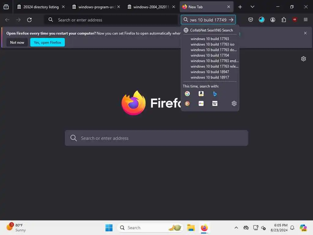
Task: Open the weather widget showing 80°F
Action: 17,227
